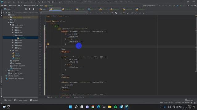Open the TODO tool window
This screenshot has width=197, height=110.
[8, 100]
